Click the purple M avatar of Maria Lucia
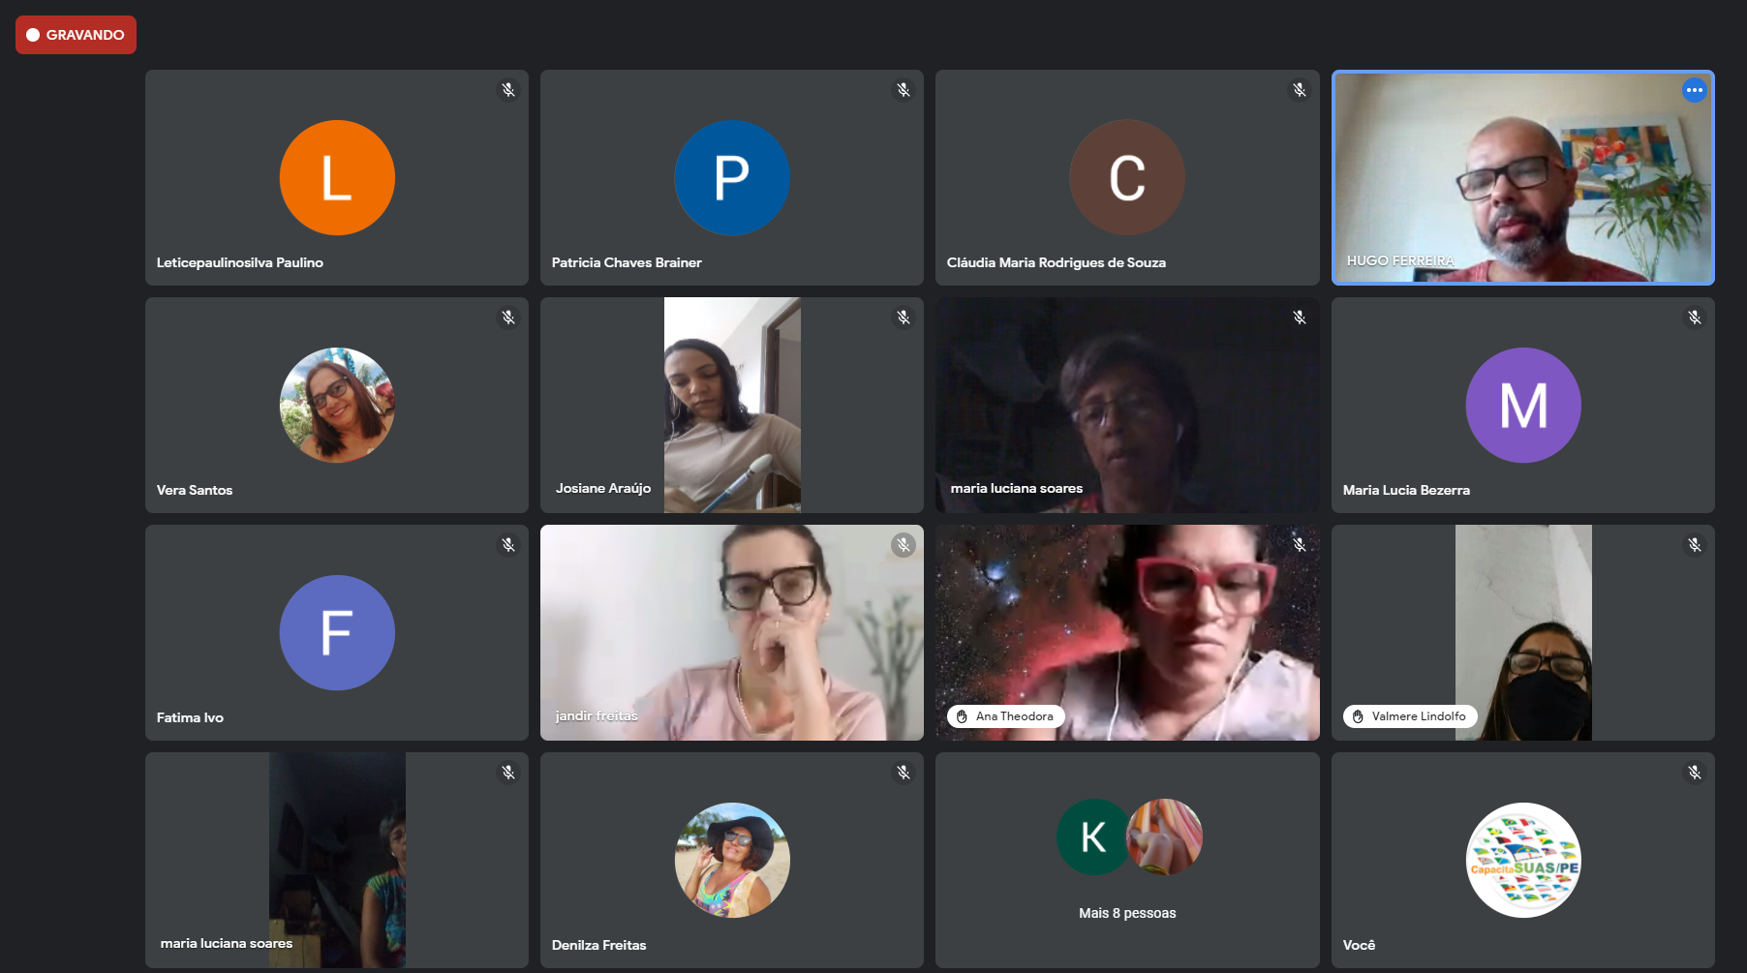 pyautogui.click(x=1522, y=405)
